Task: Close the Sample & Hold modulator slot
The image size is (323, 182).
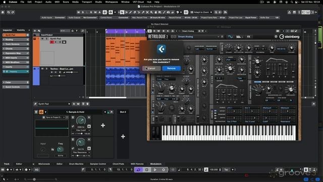Action: click(x=112, y=112)
